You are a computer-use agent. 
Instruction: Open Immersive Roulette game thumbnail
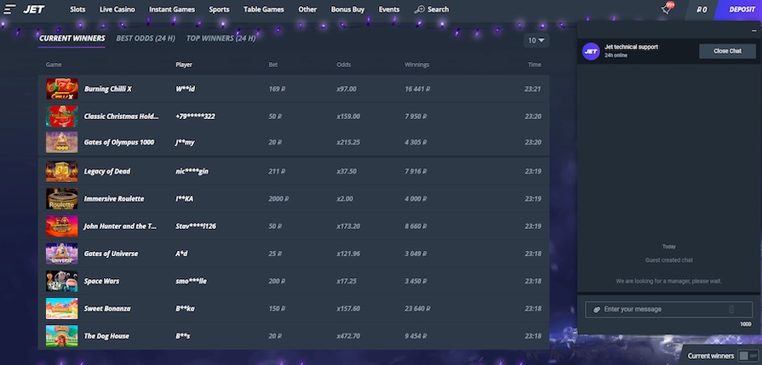pyautogui.click(x=61, y=199)
